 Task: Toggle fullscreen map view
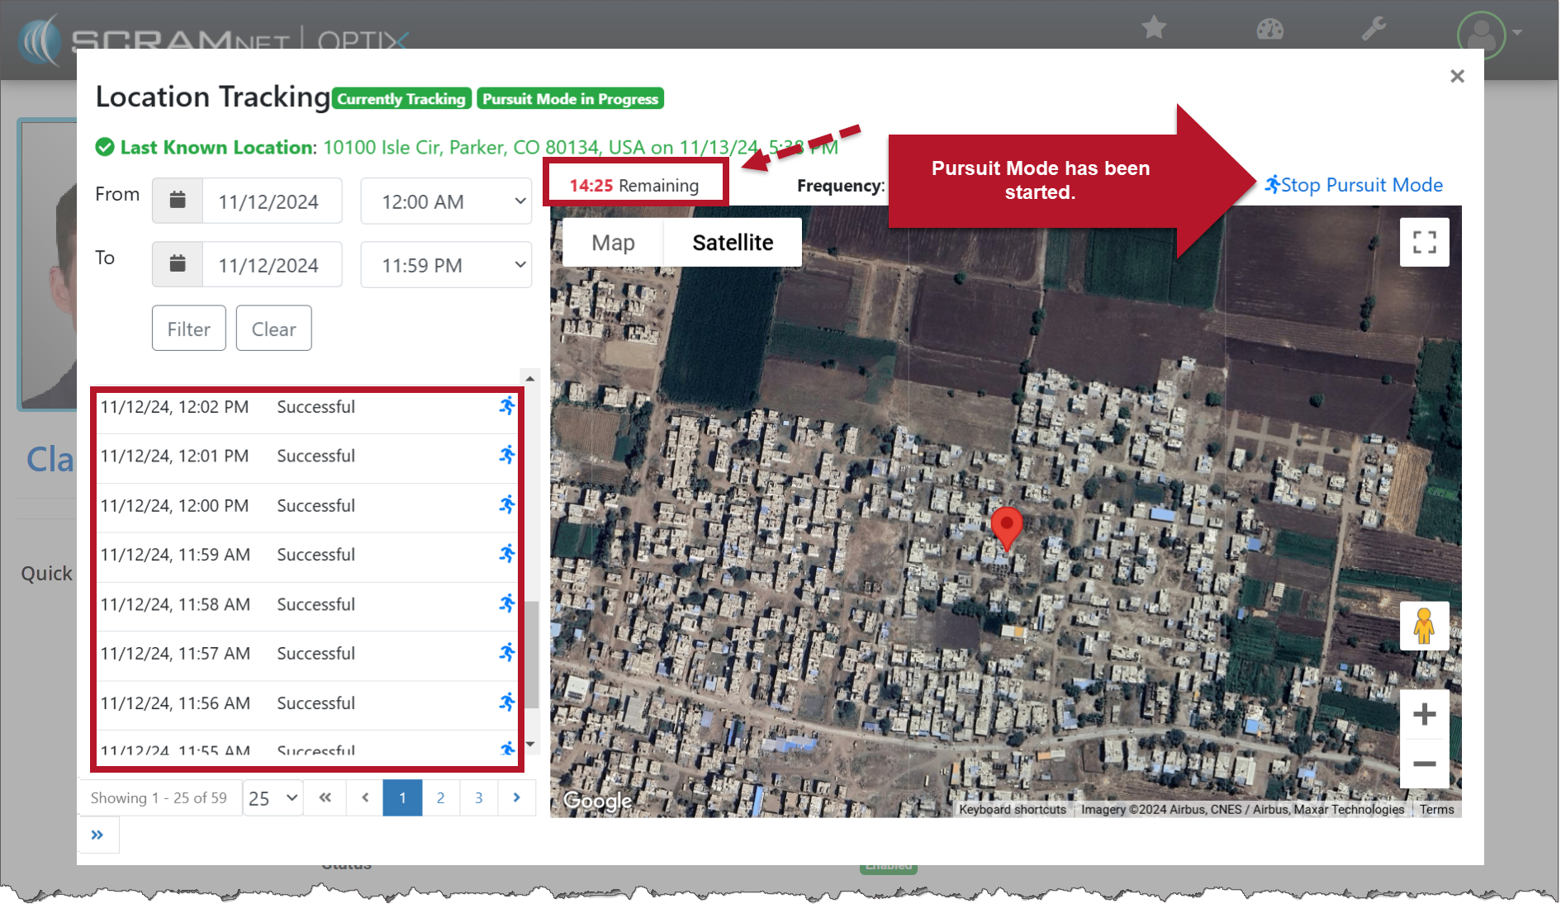click(1424, 242)
